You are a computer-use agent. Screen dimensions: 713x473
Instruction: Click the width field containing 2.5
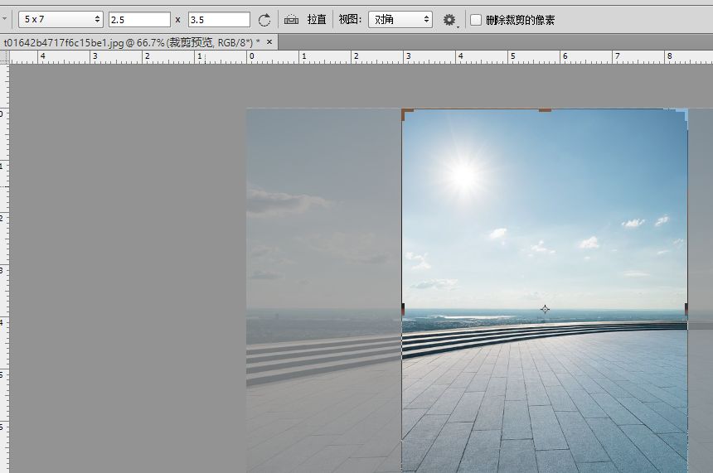click(139, 19)
